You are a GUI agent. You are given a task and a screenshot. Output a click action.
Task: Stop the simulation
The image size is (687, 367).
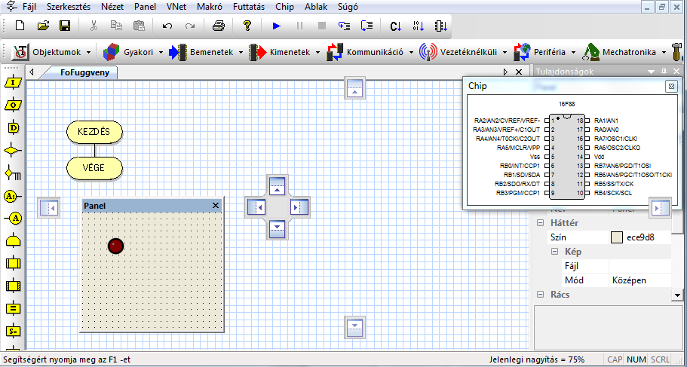tap(322, 26)
